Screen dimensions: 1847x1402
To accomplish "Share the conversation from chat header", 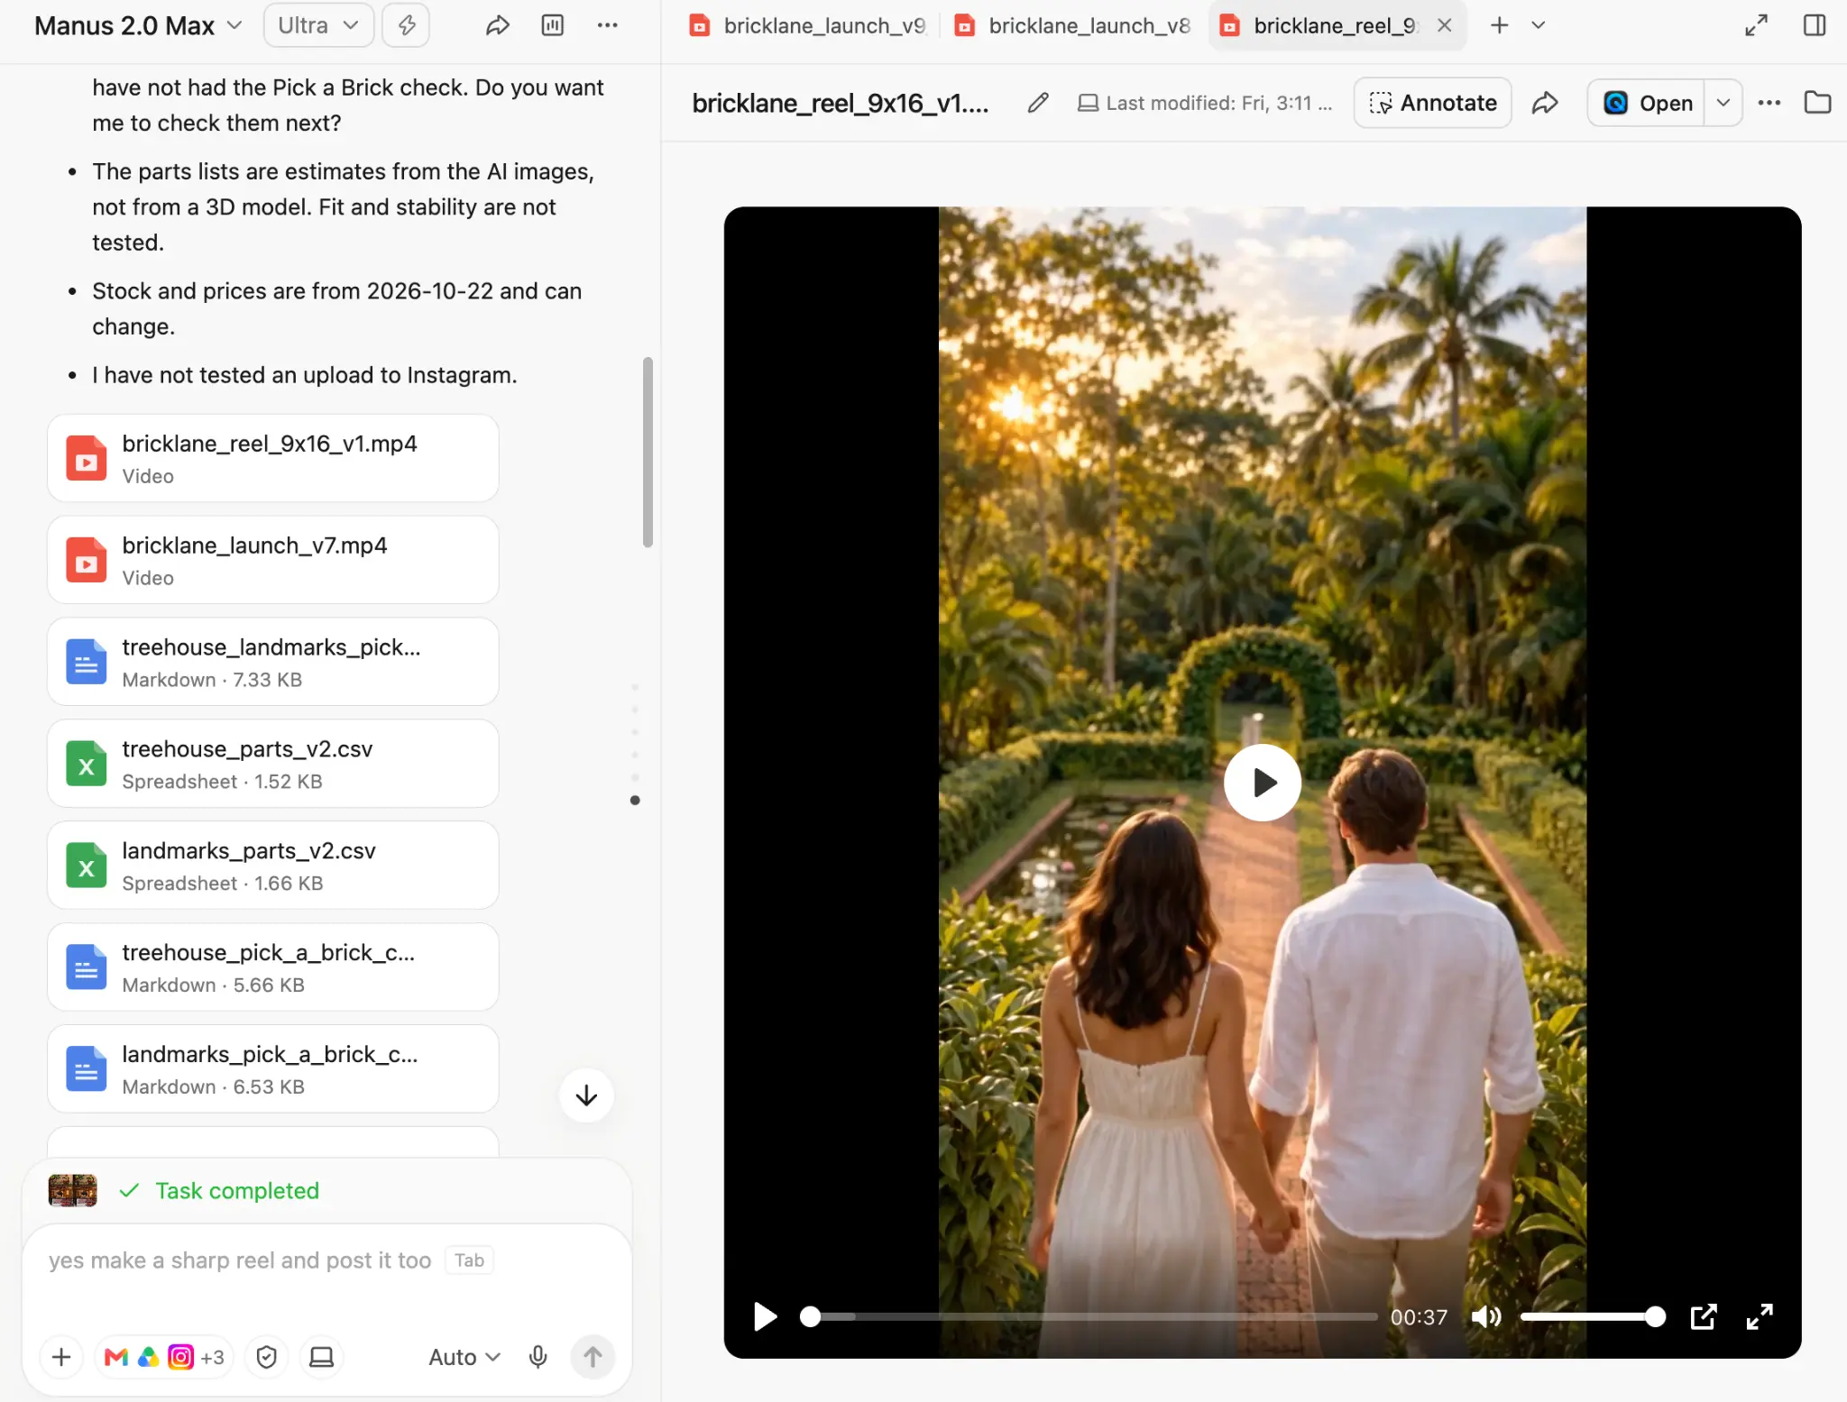I will 498,25.
